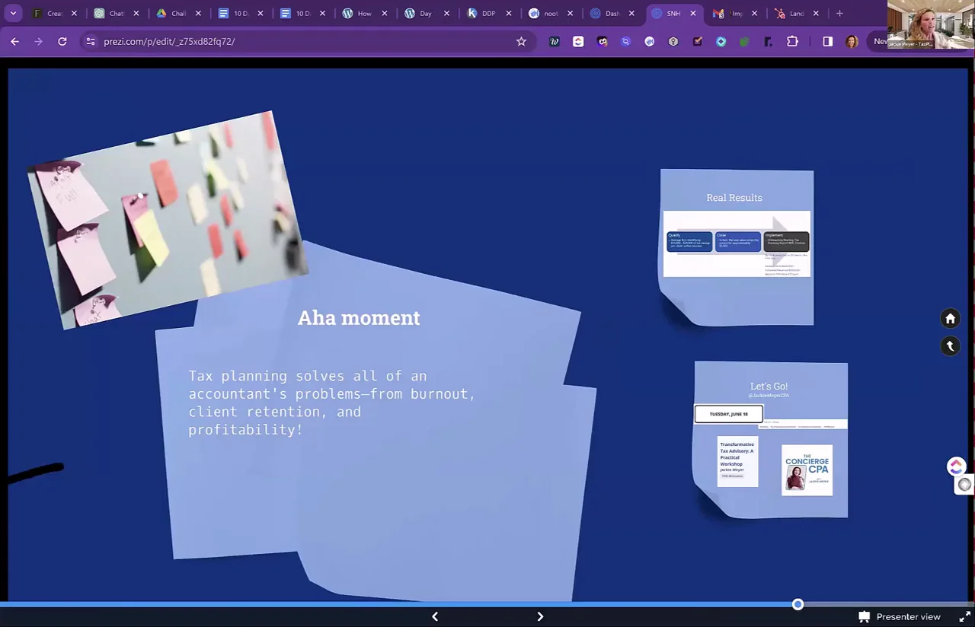Close the 'Land' tab
The image size is (975, 627).
click(816, 13)
